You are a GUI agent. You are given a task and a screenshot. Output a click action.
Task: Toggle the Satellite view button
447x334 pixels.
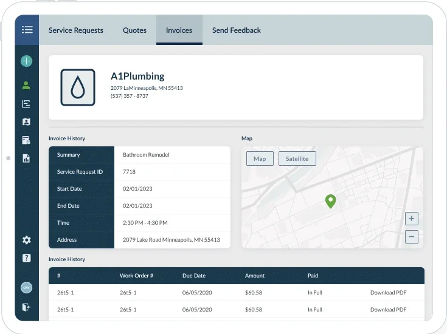(297, 158)
